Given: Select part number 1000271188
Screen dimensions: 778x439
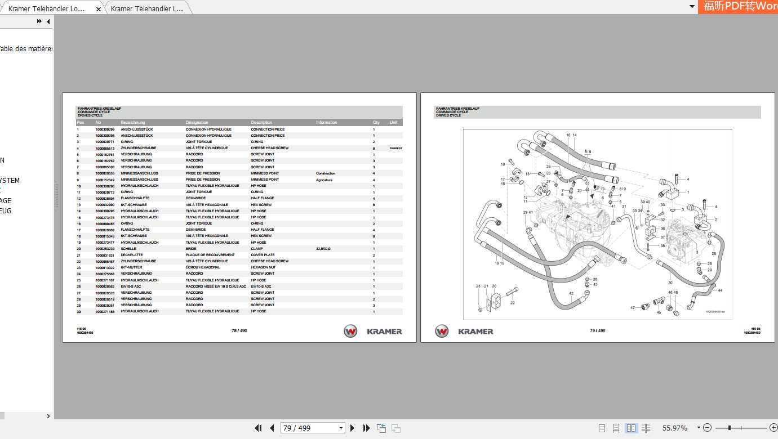Looking at the screenshot, I should point(105,311).
